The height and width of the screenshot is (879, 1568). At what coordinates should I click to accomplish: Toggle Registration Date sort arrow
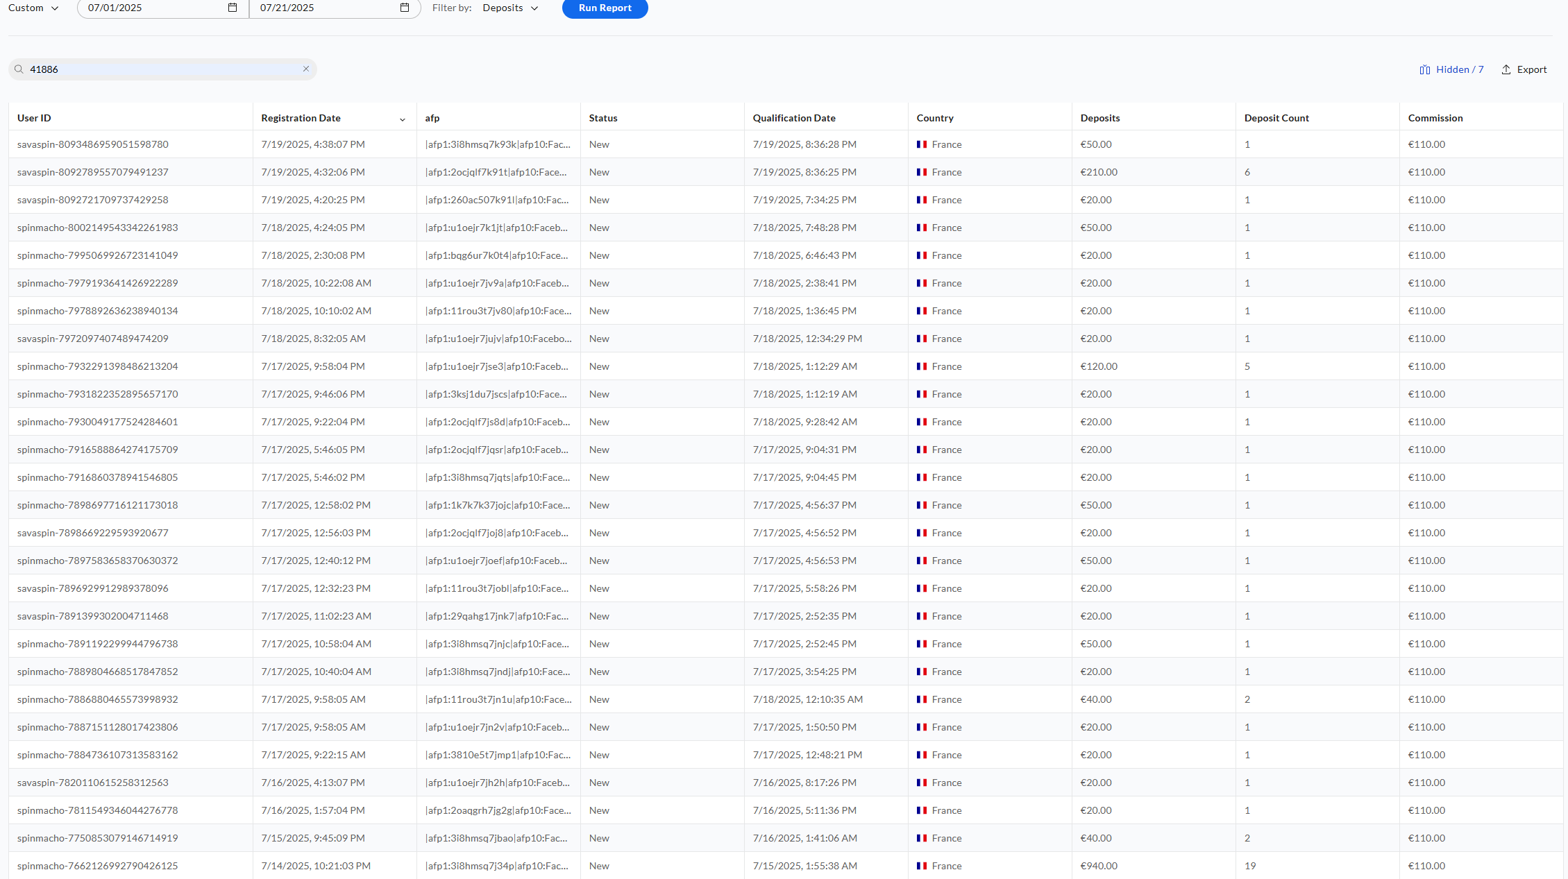[x=403, y=119]
